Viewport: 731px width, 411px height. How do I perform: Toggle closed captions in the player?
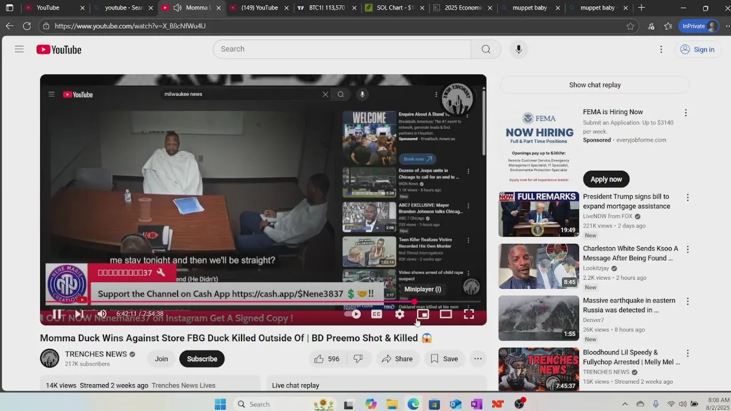(376, 314)
